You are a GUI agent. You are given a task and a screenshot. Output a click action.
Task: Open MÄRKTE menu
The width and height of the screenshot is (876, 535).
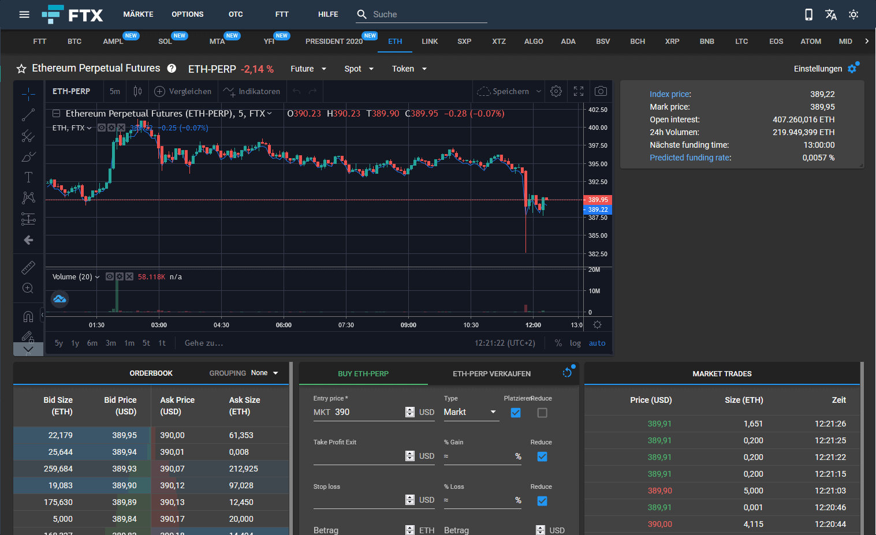point(139,14)
